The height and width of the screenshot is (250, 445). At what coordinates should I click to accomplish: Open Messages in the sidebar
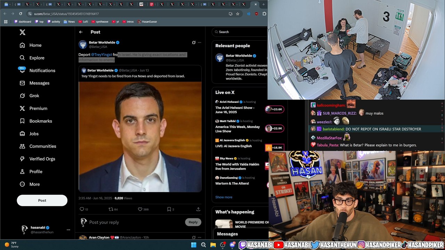coord(34,83)
